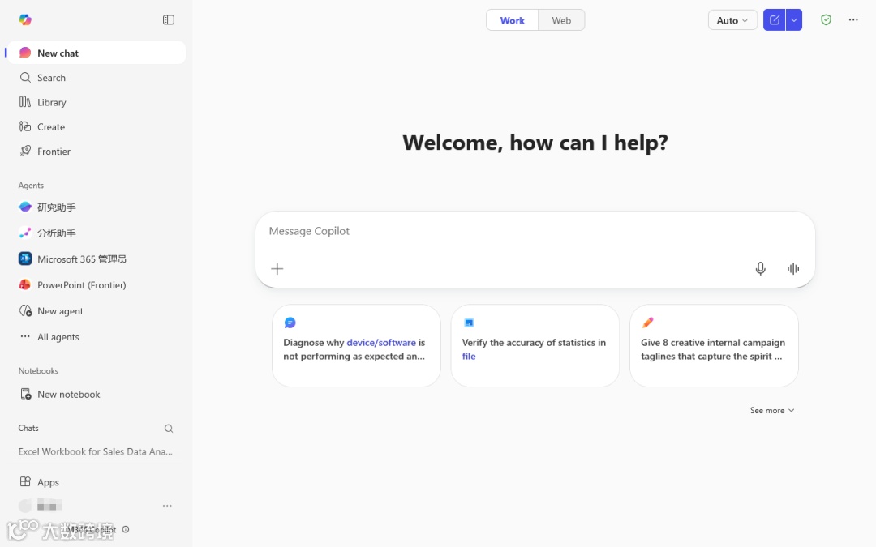Screen dimensions: 876x547
Task: Open the top-right more options ellipsis
Action: [x=853, y=20]
